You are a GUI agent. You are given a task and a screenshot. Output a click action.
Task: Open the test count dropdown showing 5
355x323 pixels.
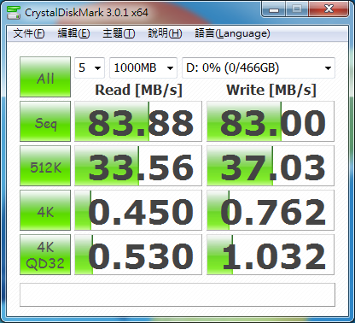point(90,68)
